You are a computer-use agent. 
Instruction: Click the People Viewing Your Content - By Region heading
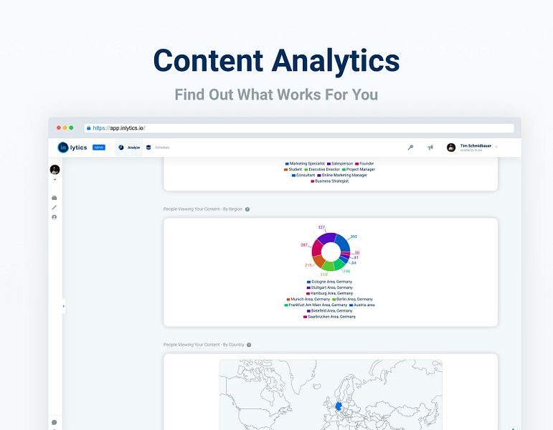point(203,209)
